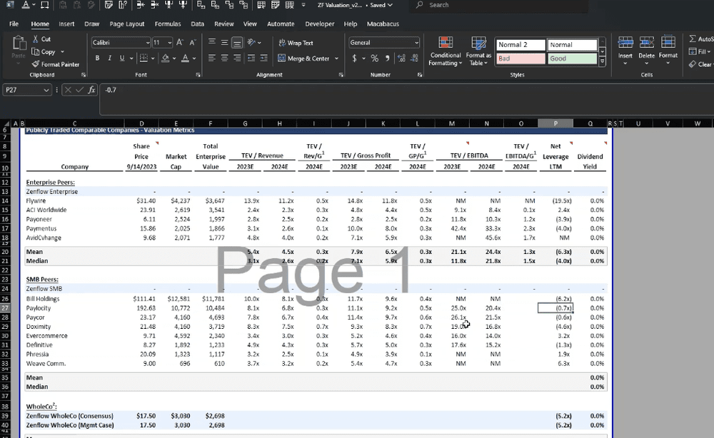Increase font size with the larger A

[180, 42]
